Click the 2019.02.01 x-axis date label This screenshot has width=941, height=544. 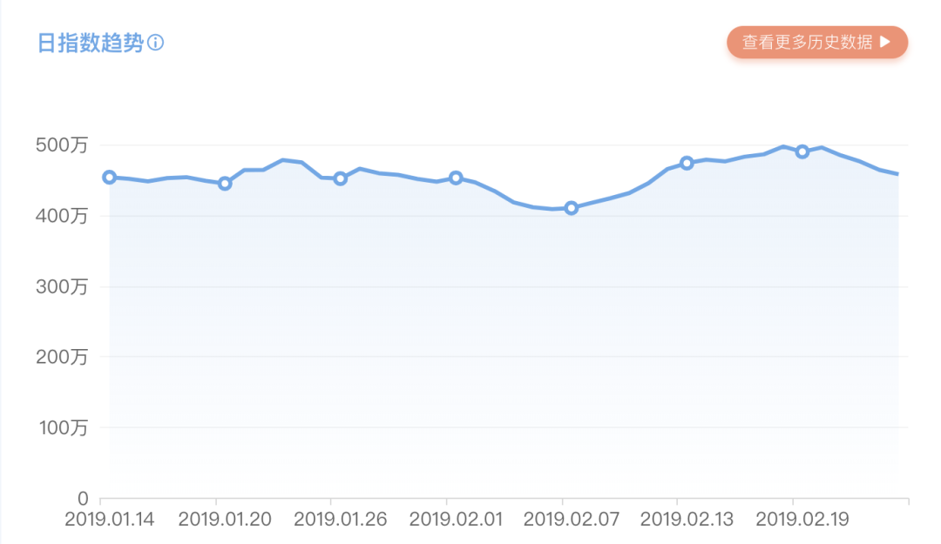456,520
